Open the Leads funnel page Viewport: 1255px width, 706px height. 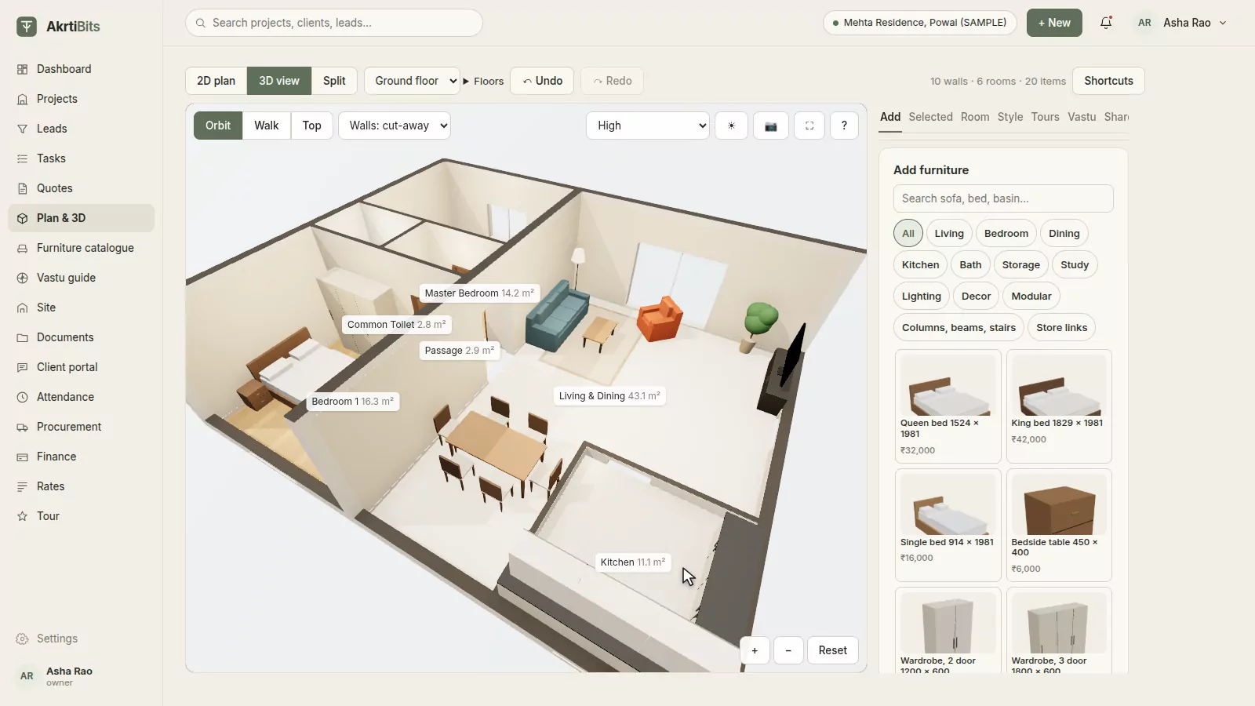tap(81, 129)
